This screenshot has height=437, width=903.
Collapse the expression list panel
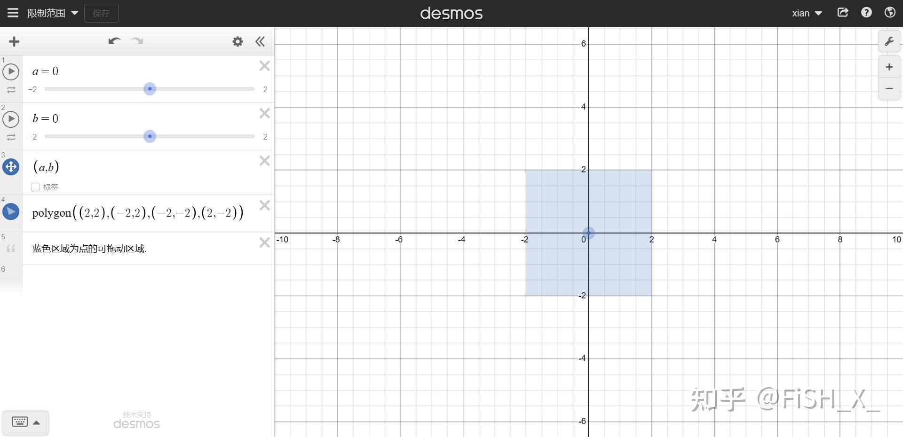click(260, 42)
